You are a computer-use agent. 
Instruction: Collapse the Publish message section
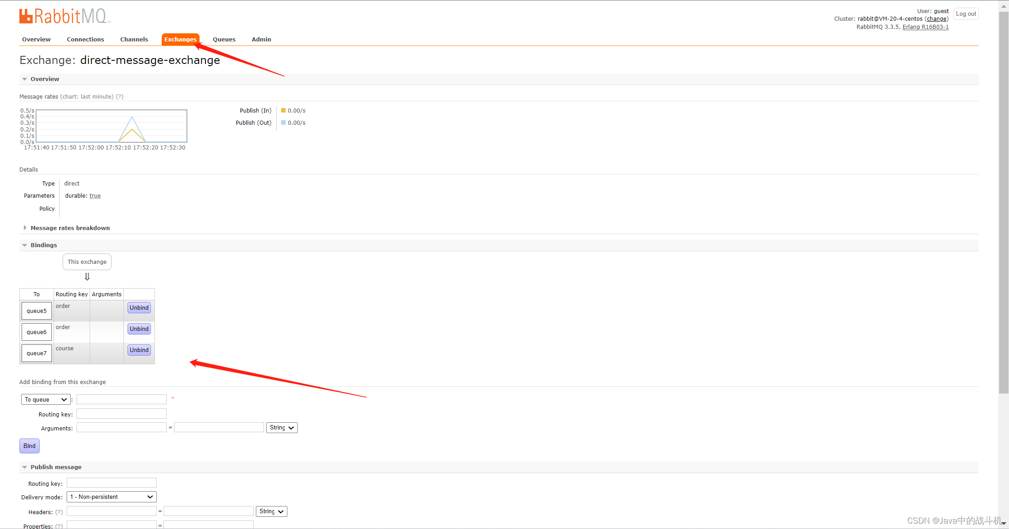(x=55, y=467)
